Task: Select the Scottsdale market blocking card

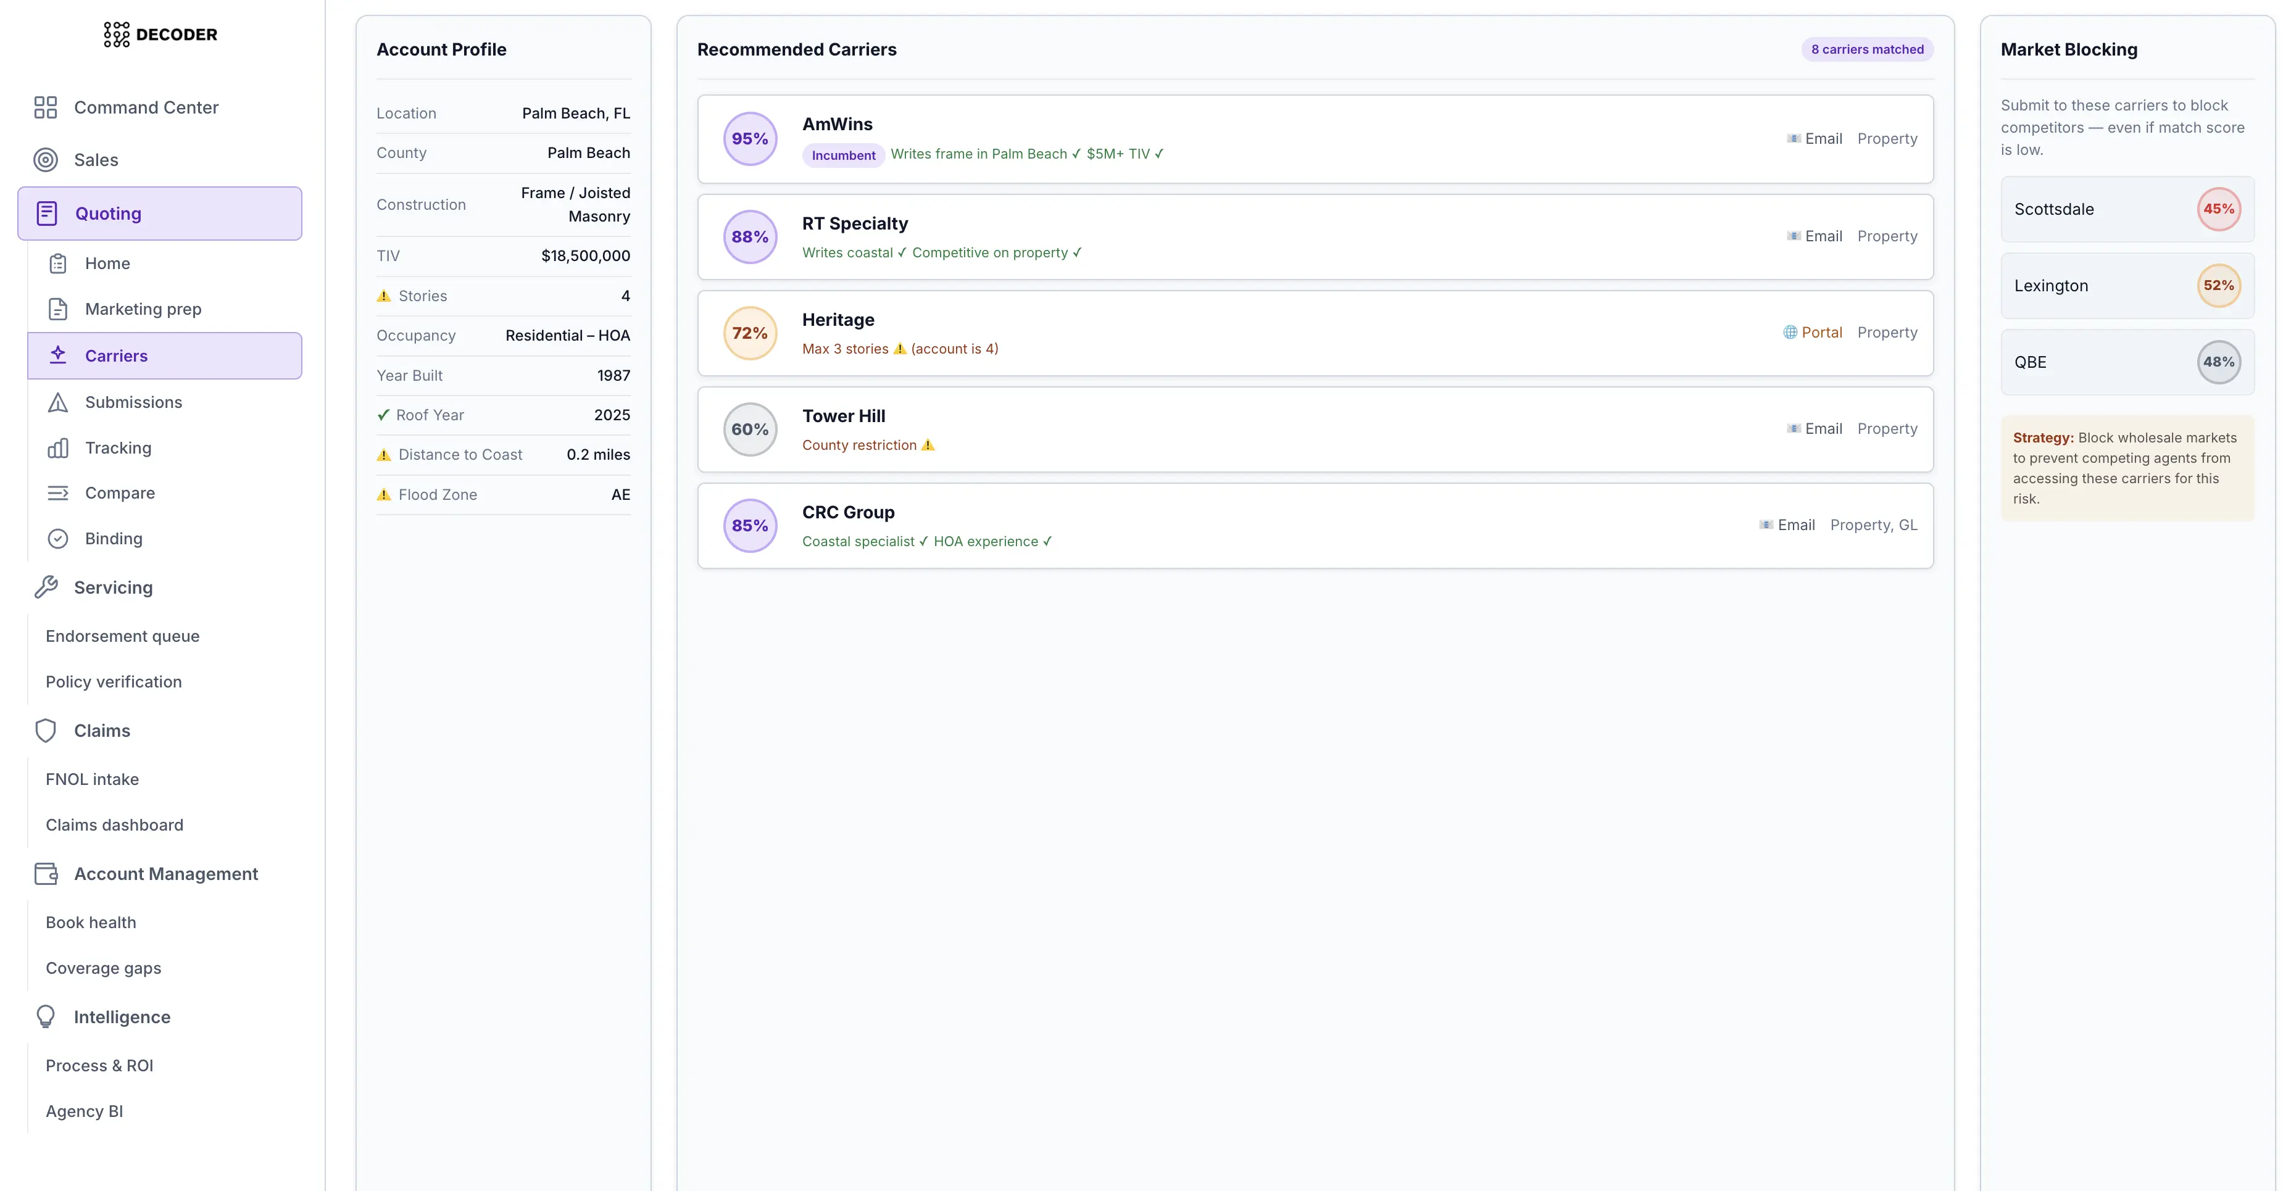Action: [2126, 210]
